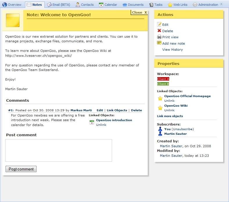The height and width of the screenshot is (202, 229).
Task: Switch to the Notes tab
Action: pos(35,5)
